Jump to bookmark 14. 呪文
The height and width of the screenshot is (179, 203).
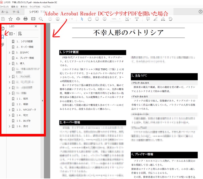(x=22, y=115)
